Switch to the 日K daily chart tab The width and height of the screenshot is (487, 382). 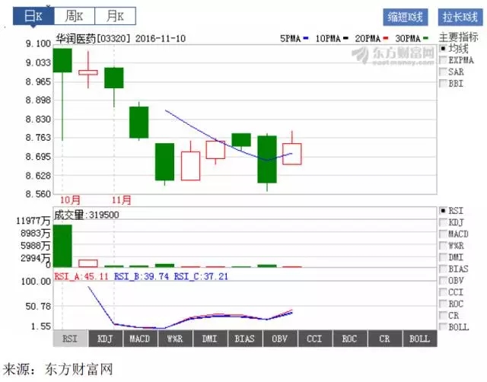[x=33, y=16]
